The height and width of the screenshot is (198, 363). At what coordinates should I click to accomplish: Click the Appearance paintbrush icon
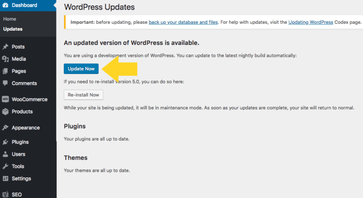(6, 127)
